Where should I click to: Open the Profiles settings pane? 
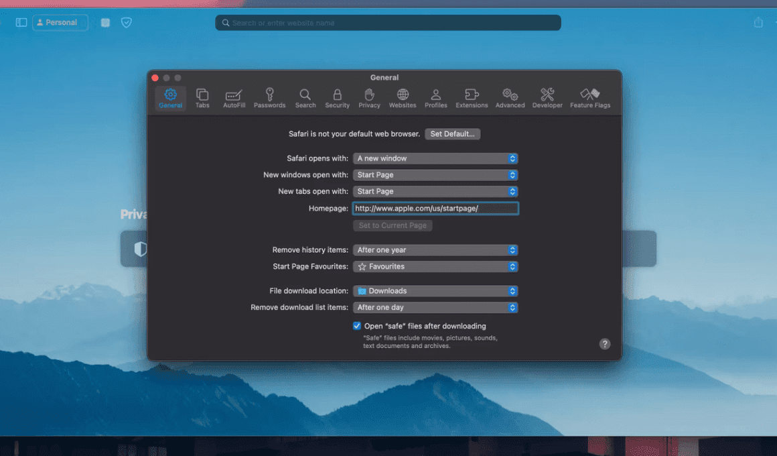point(436,99)
